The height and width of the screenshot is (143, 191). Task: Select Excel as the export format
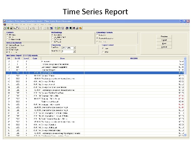[103, 48]
